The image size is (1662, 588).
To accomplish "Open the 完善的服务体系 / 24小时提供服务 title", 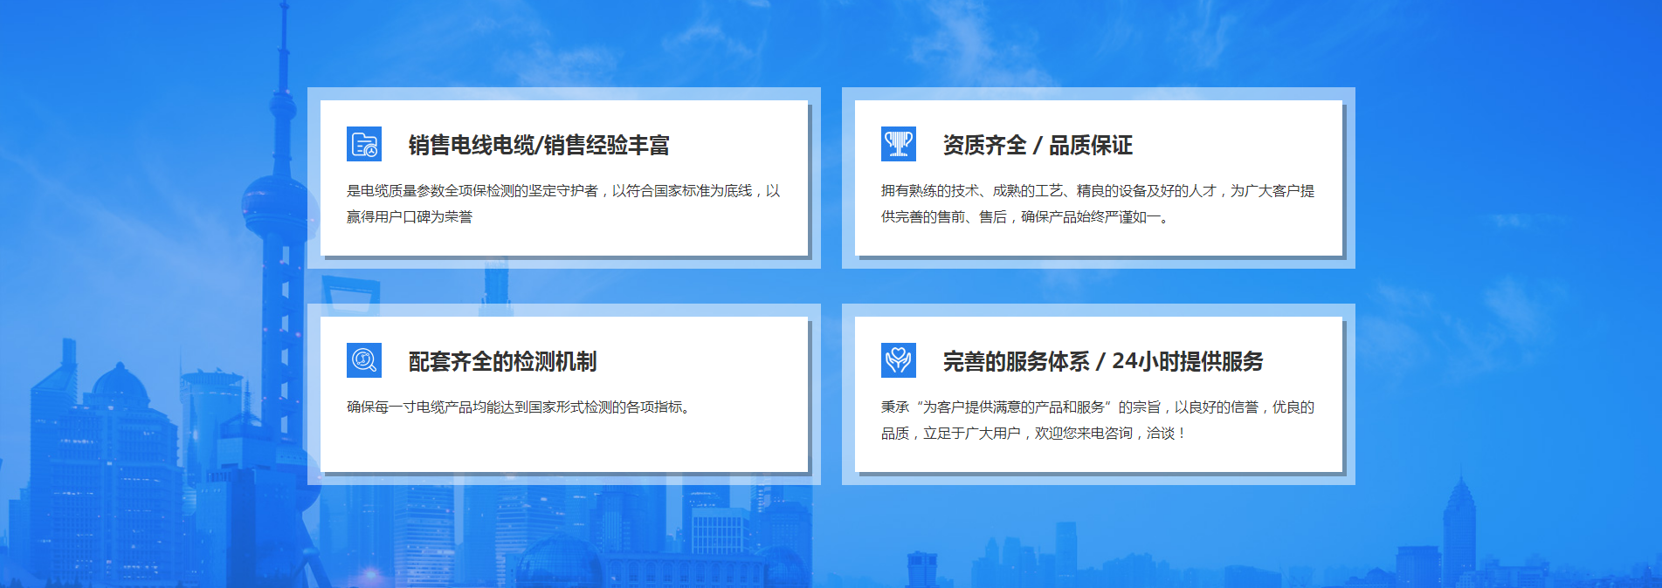I will click(1102, 361).
